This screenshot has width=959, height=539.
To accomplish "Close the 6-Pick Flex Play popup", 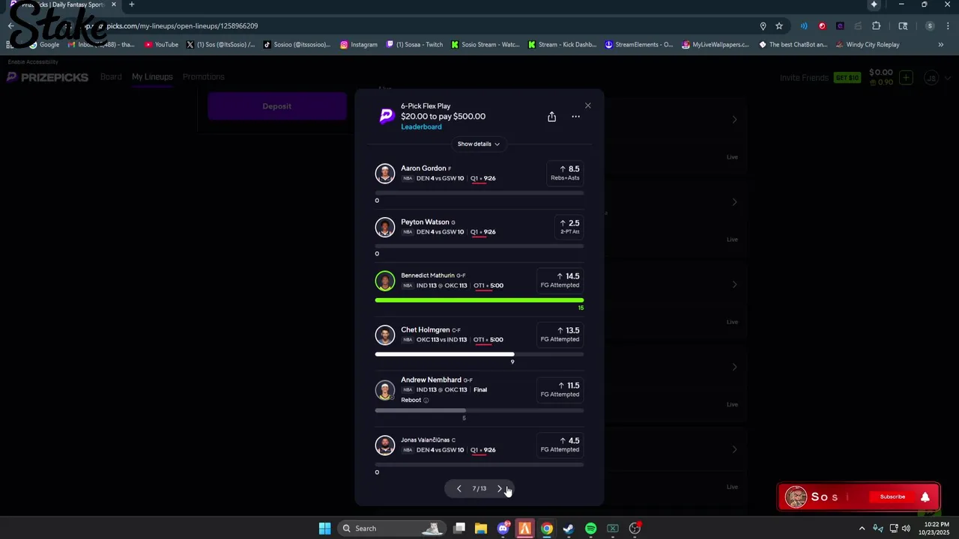I will pos(587,106).
